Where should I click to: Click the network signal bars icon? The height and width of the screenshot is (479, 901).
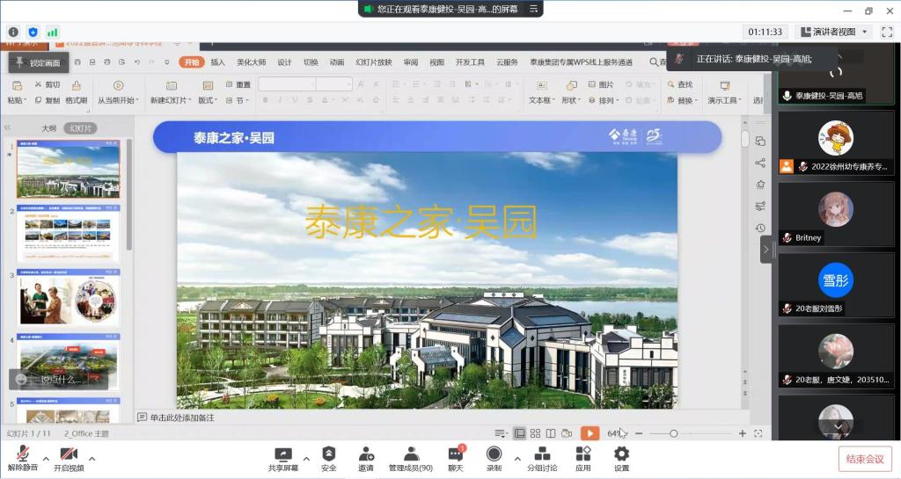click(x=52, y=32)
